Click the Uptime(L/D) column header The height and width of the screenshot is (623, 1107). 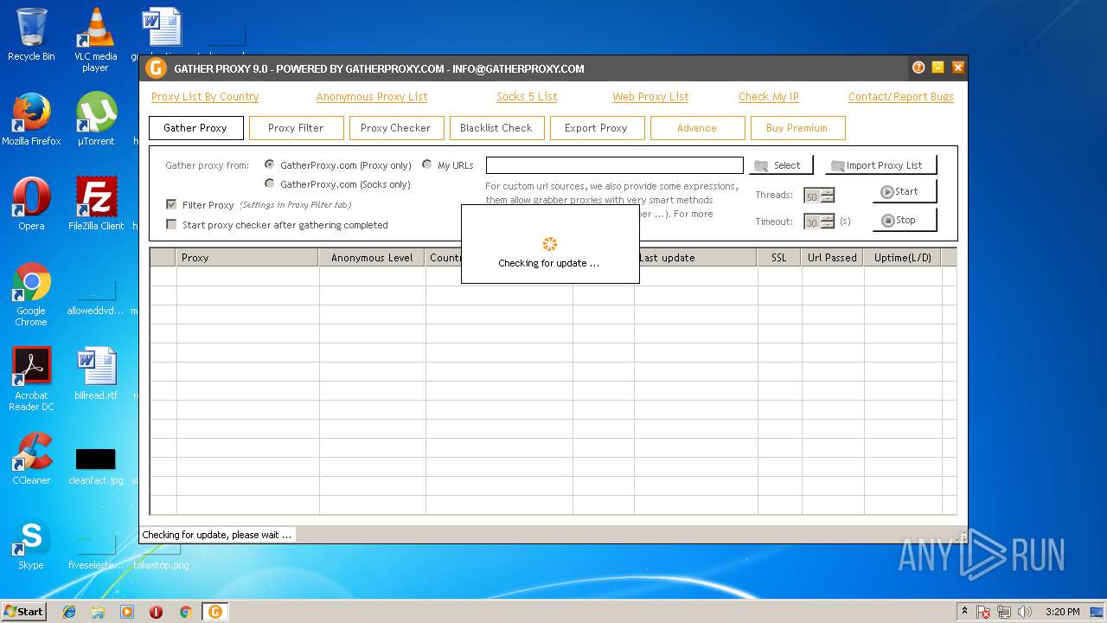pyautogui.click(x=902, y=258)
